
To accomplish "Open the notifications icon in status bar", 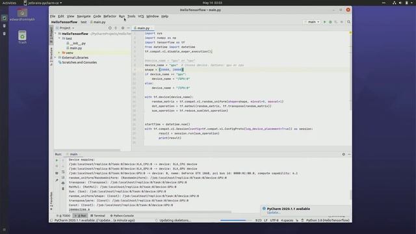I will click(302, 220).
